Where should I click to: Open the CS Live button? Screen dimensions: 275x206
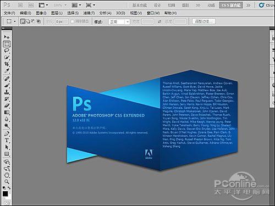click(x=266, y=5)
